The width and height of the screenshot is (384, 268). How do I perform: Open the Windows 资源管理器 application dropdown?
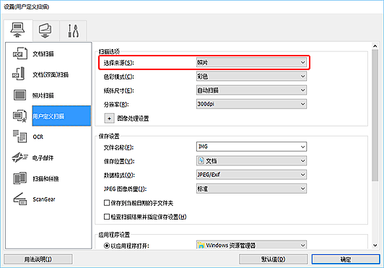click(251, 245)
